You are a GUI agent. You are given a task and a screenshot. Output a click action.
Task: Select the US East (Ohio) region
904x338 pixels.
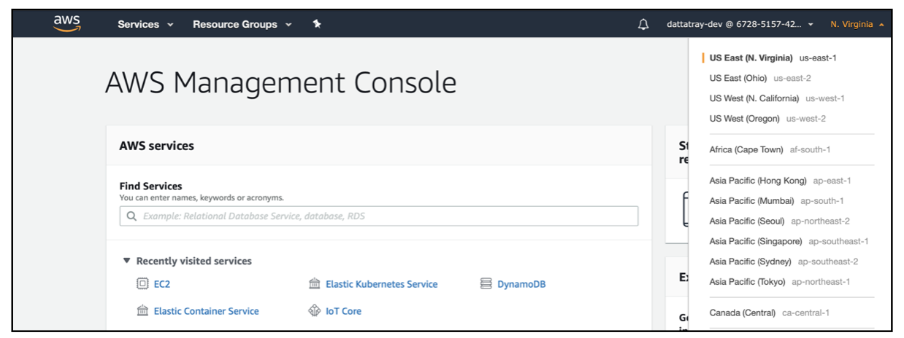pyautogui.click(x=760, y=78)
